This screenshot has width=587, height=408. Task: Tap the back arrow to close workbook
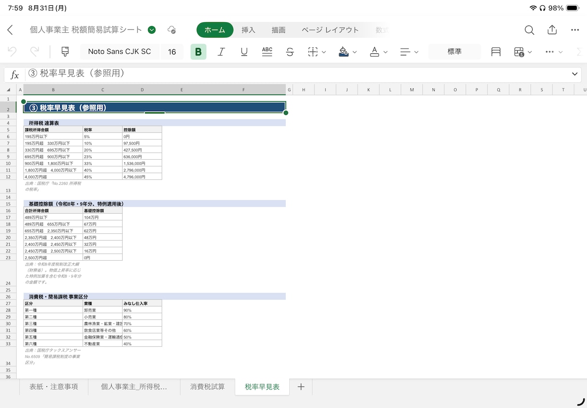(10, 30)
